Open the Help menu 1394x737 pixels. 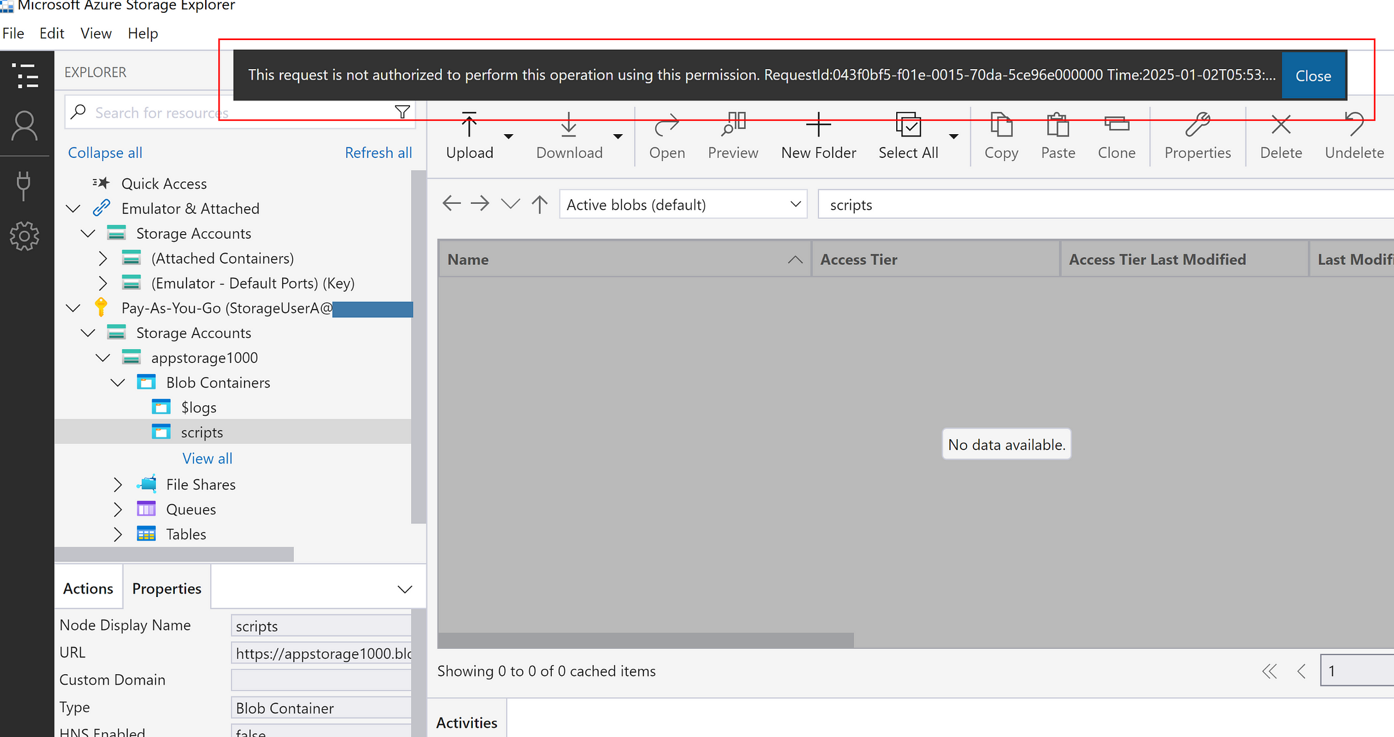(x=143, y=33)
